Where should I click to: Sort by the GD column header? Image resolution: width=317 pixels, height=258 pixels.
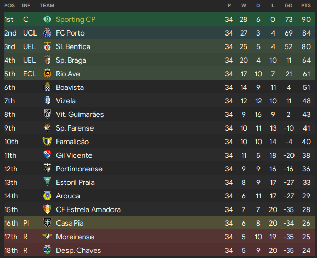pyautogui.click(x=289, y=5)
